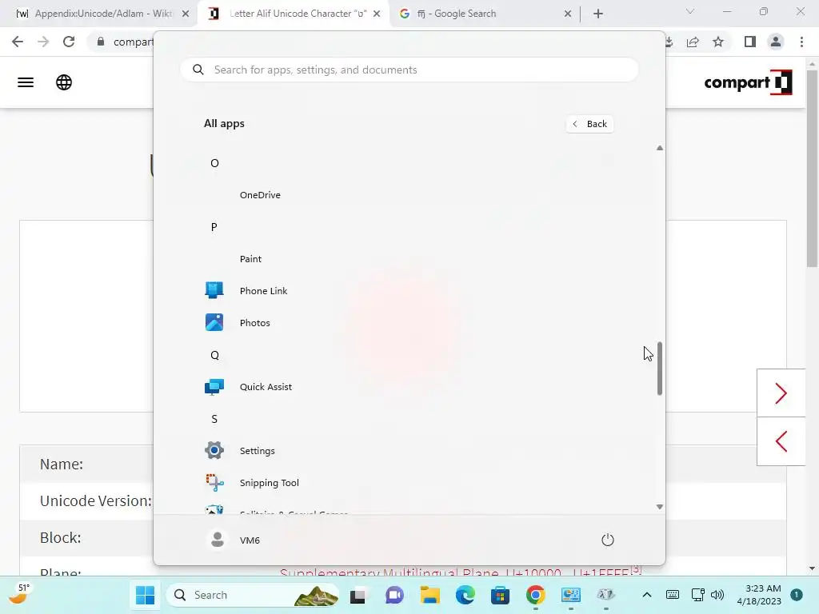Jump to letter P section header
819x614 pixels.
click(214, 227)
